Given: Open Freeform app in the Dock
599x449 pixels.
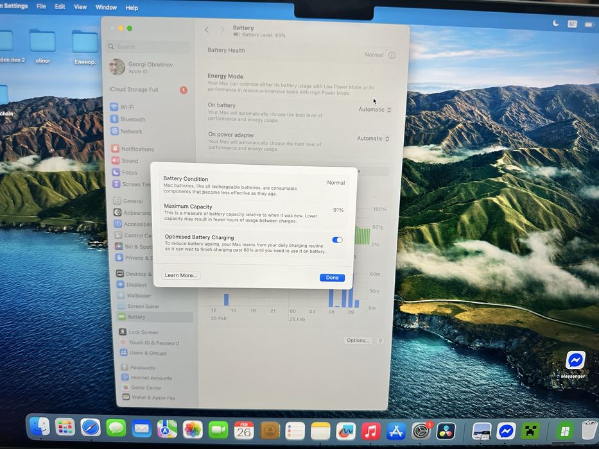Looking at the screenshot, I should coord(345,432).
